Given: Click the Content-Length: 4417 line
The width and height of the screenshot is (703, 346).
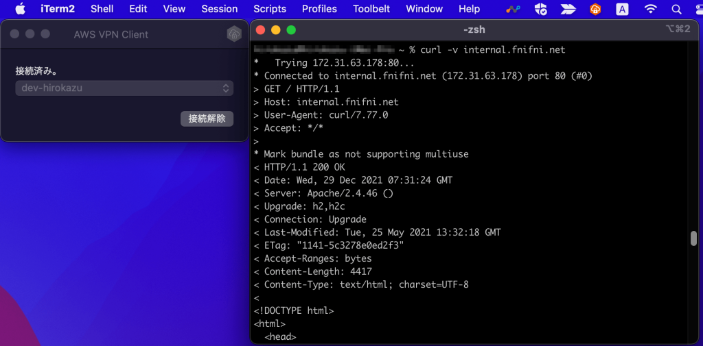Looking at the screenshot, I should 312,272.
